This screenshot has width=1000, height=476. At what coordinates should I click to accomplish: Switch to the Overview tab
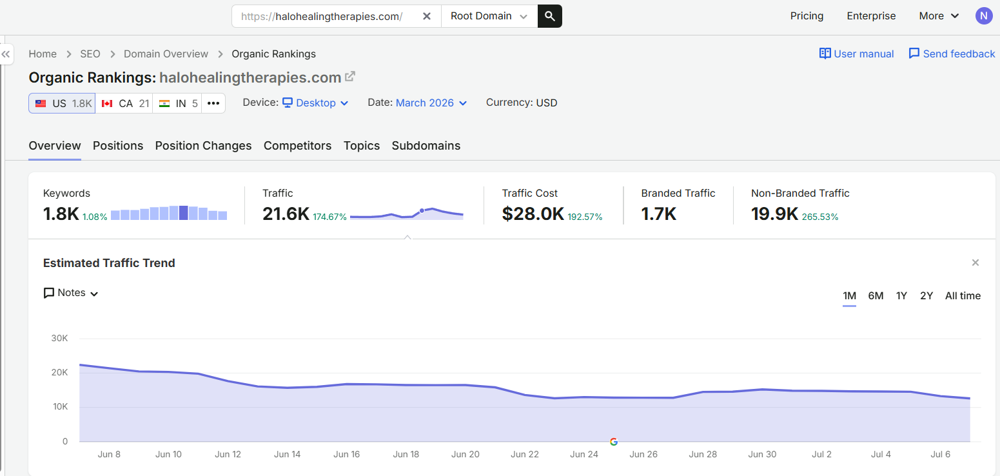(x=55, y=146)
